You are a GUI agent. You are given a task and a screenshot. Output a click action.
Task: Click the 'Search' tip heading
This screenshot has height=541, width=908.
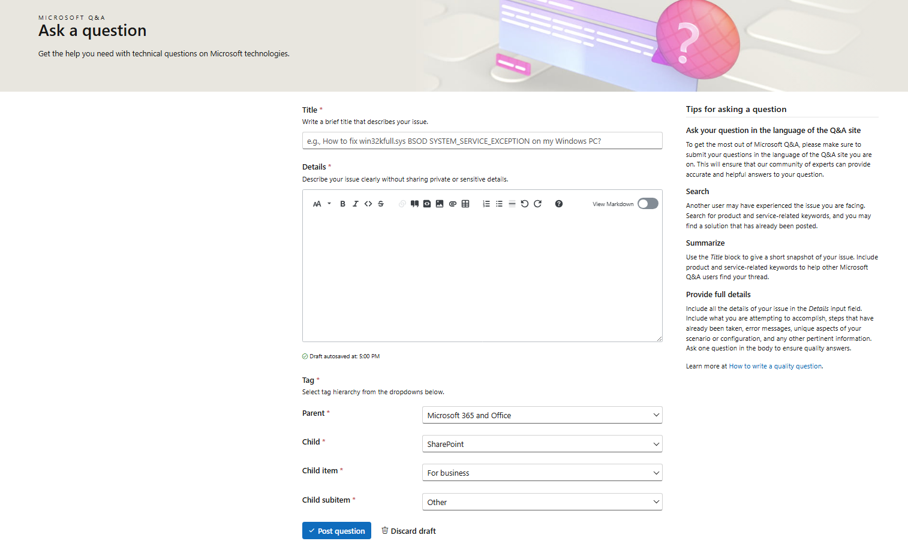697,191
